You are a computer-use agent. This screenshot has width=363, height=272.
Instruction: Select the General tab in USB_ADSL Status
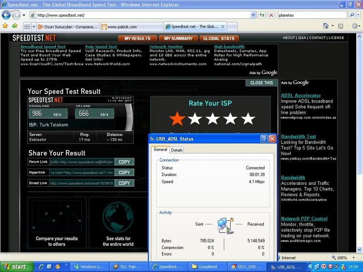(x=161, y=150)
